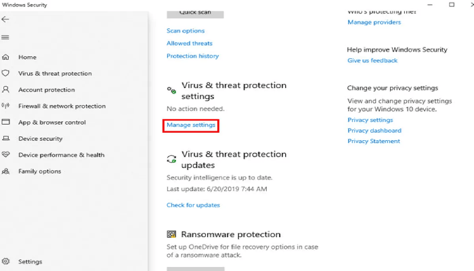Click the Virus & threat protection shield icon
Screen dimensions: 474x271
(6, 73)
